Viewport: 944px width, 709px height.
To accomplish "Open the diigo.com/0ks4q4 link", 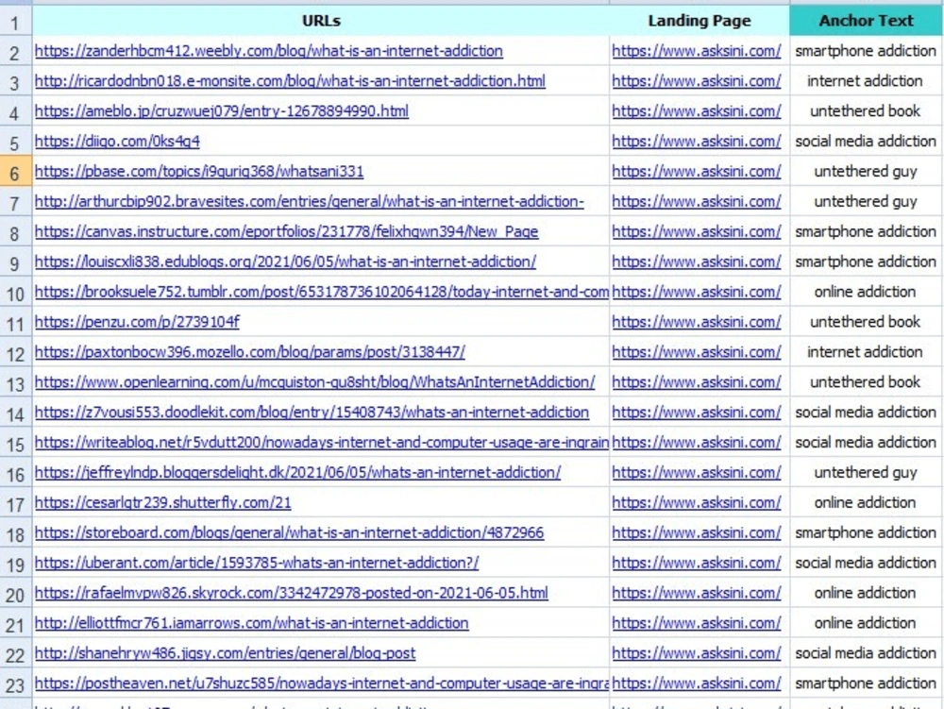I will click(117, 142).
